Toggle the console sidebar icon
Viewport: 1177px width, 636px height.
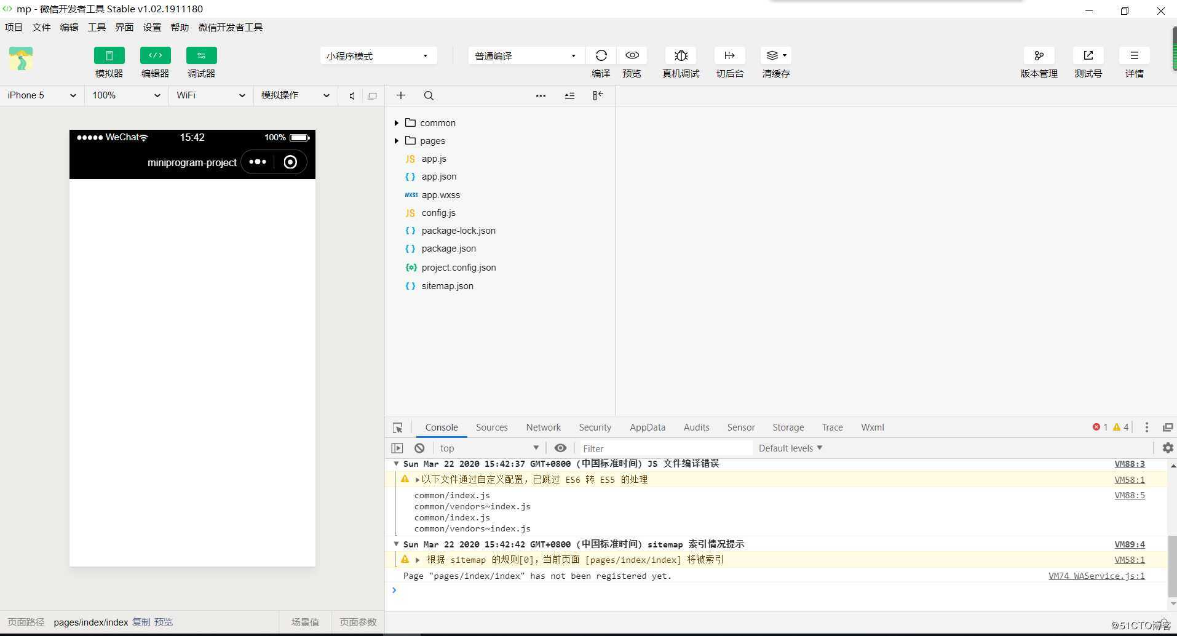[397, 448]
